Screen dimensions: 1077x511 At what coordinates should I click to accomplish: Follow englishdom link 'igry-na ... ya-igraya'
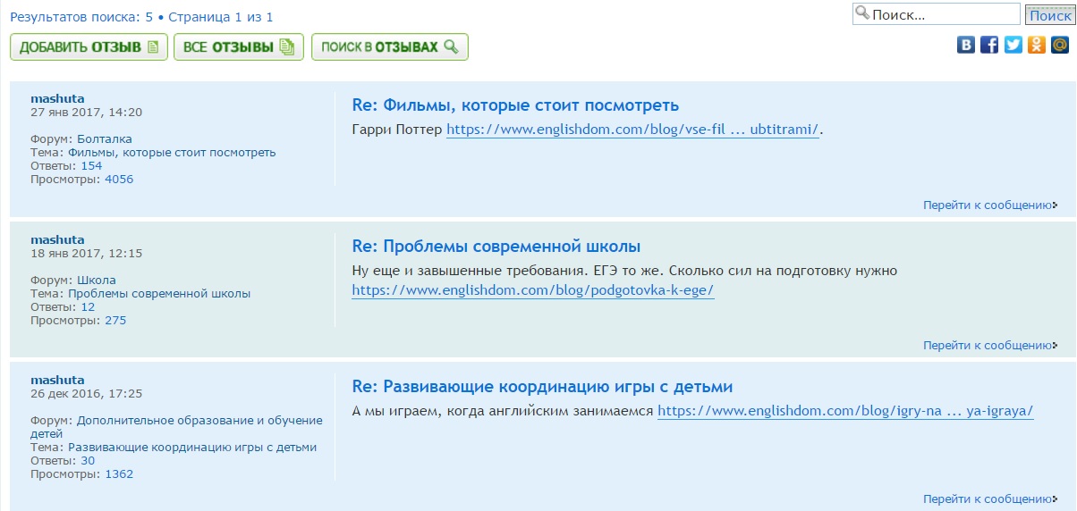tap(845, 411)
